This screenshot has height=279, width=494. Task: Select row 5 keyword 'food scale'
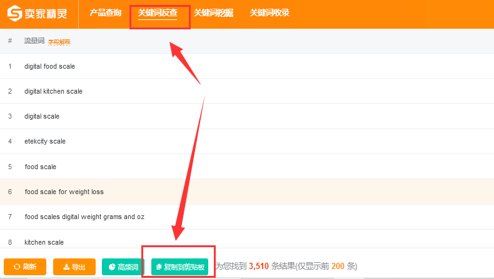41,167
